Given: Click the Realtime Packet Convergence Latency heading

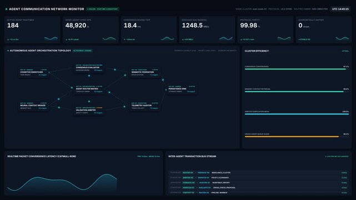Looking at the screenshot, I should pos(42,157).
